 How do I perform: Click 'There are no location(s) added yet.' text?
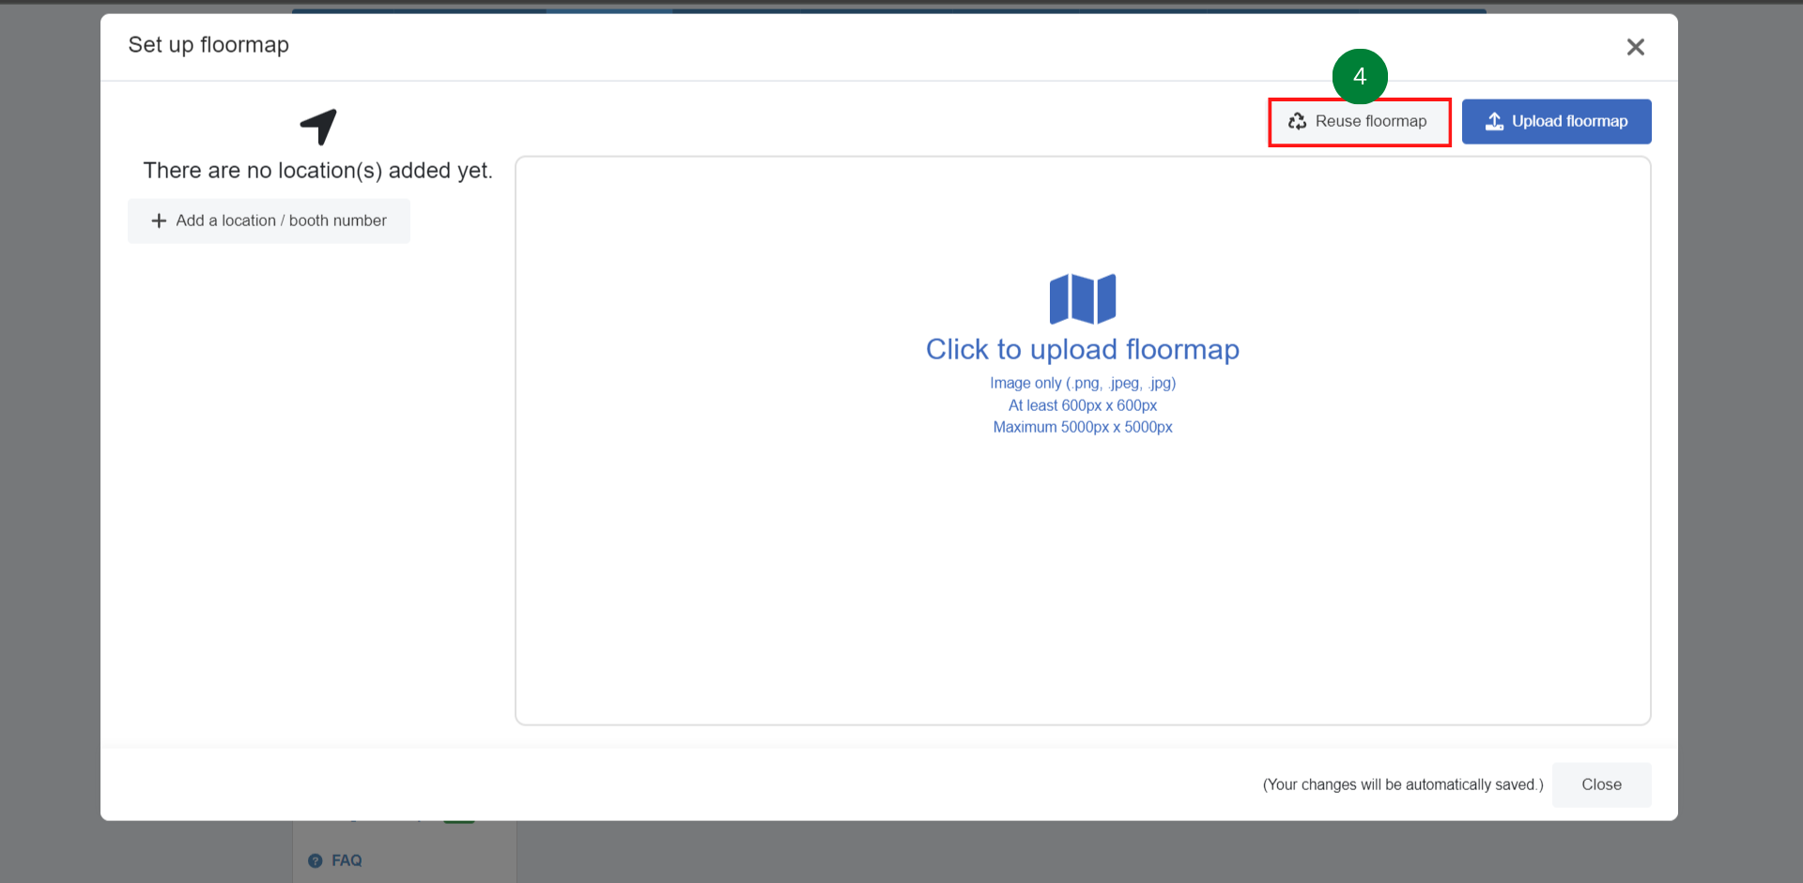point(318,171)
